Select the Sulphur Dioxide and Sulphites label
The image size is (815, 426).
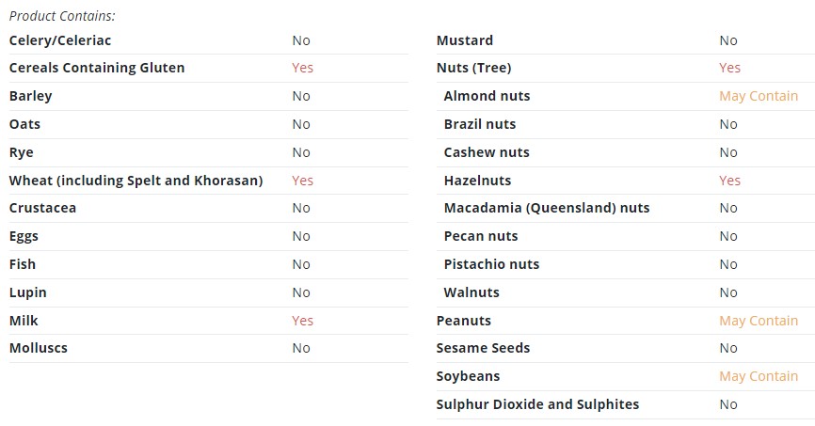[537, 404]
